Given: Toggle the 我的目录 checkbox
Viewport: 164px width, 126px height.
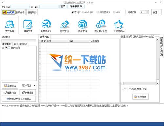Looking at the screenshot, I should coord(6,48).
